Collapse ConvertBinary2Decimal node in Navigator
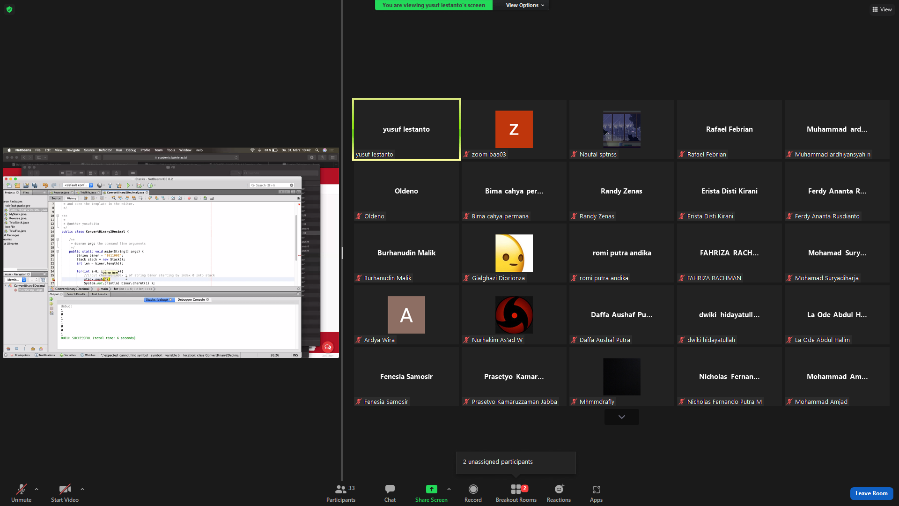This screenshot has height=506, width=899. (x=6, y=286)
